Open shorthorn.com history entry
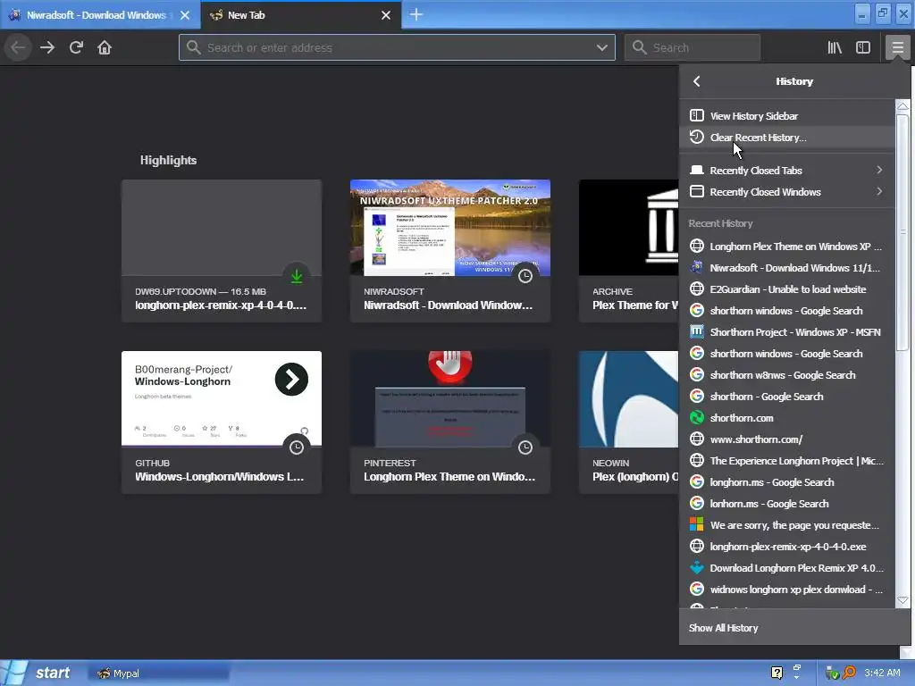This screenshot has height=686, width=915. pyautogui.click(x=787, y=418)
